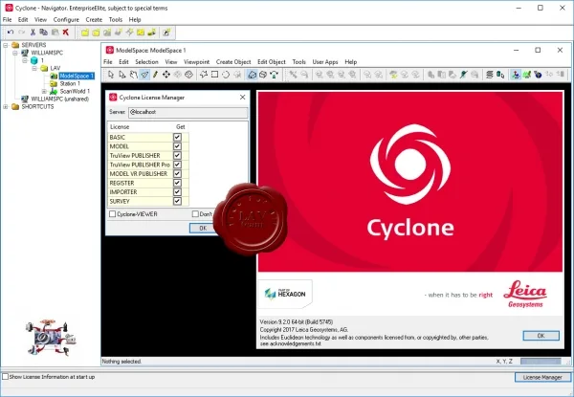This screenshot has height=397, width=574.
Task: Open the Create Object menu
Action: pos(233,62)
